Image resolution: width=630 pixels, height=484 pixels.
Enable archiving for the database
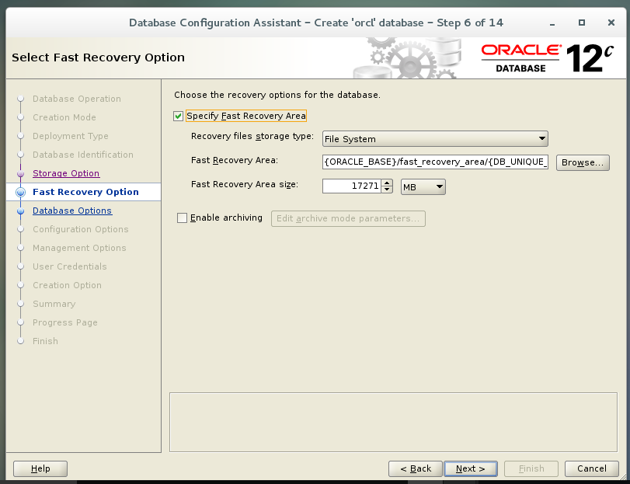[x=182, y=218]
